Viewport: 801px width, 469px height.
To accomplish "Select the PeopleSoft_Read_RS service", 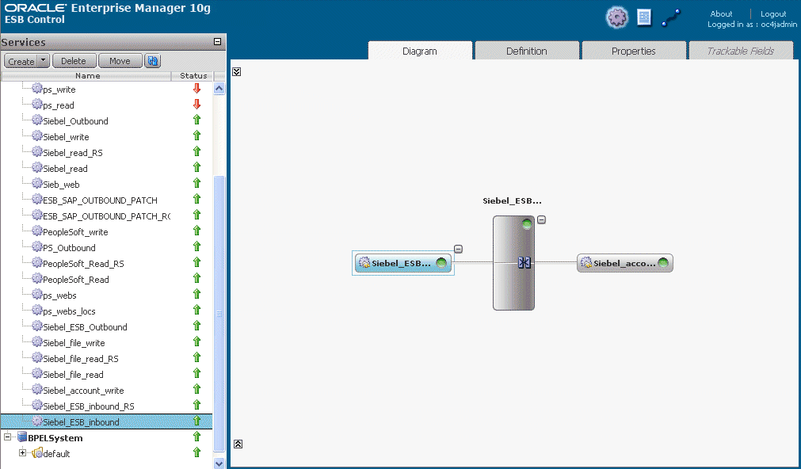I will pyautogui.click(x=83, y=264).
